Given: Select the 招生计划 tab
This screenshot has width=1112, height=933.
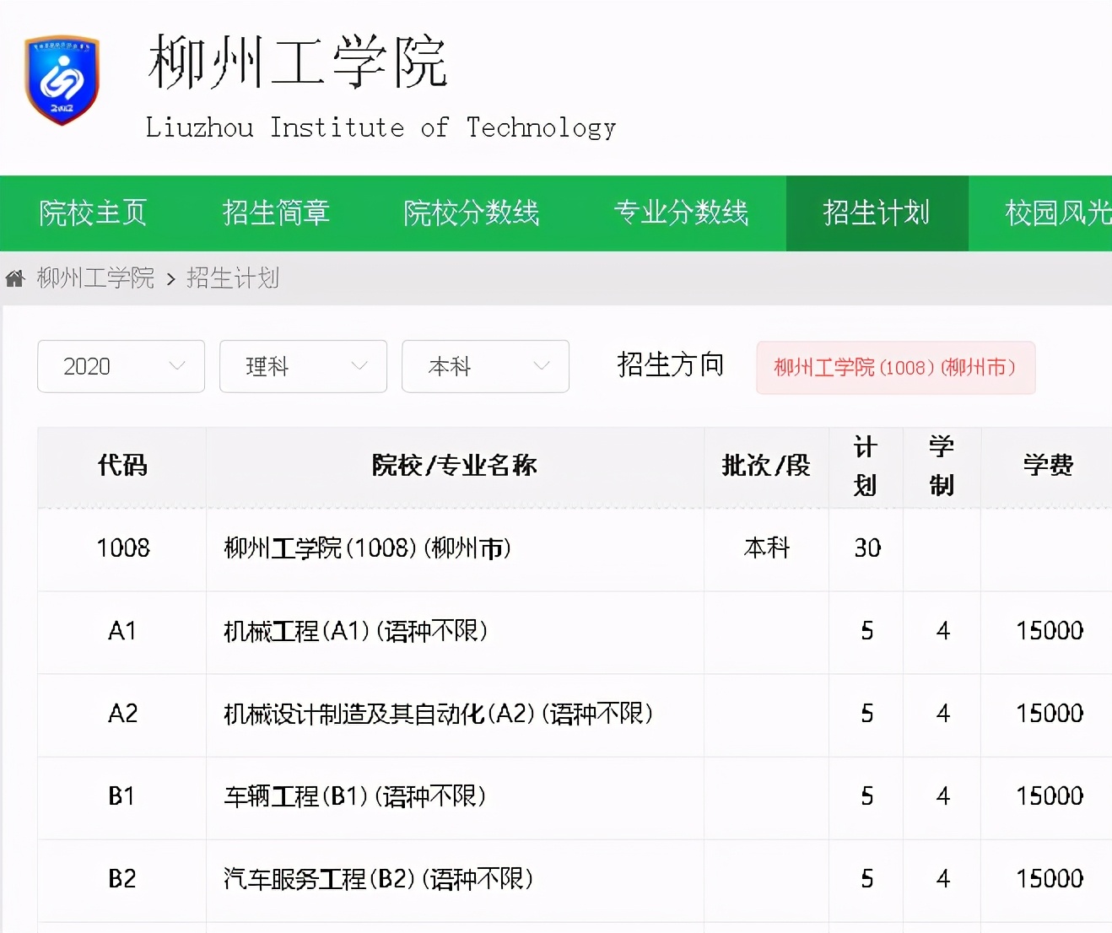Looking at the screenshot, I should point(877,213).
